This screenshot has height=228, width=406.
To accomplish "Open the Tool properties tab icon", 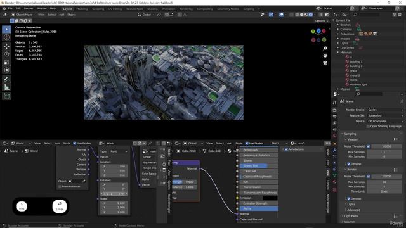I will (x=334, y=103).
